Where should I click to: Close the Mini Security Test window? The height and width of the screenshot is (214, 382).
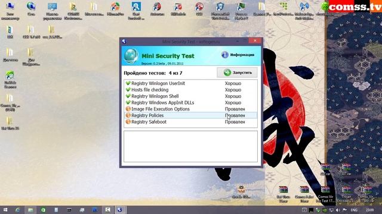click(x=255, y=41)
